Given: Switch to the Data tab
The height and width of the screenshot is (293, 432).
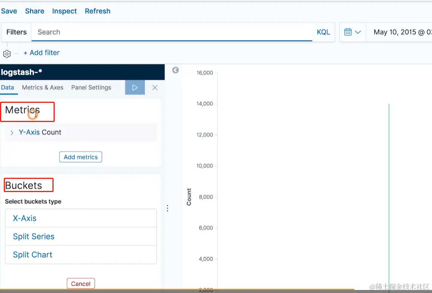Looking at the screenshot, I should pyautogui.click(x=8, y=87).
